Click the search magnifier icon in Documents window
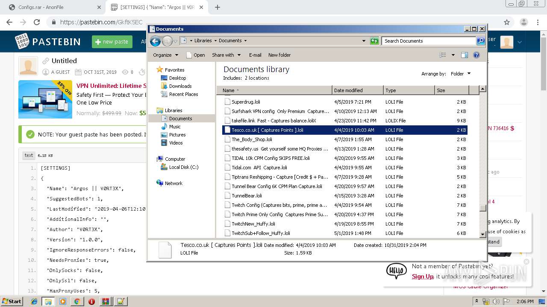This screenshot has width=547, height=307. point(481,41)
